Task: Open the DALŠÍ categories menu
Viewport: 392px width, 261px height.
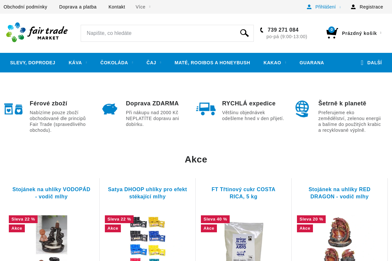Action: coord(371,63)
